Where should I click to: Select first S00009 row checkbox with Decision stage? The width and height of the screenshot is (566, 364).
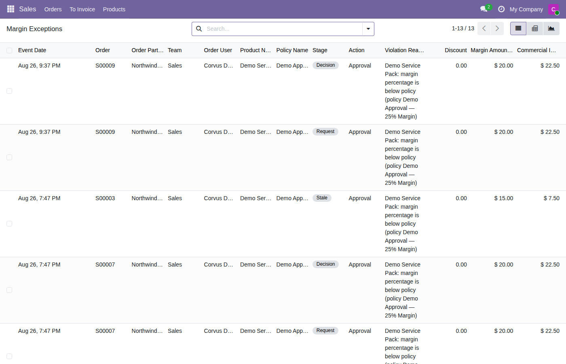pyautogui.click(x=9, y=91)
